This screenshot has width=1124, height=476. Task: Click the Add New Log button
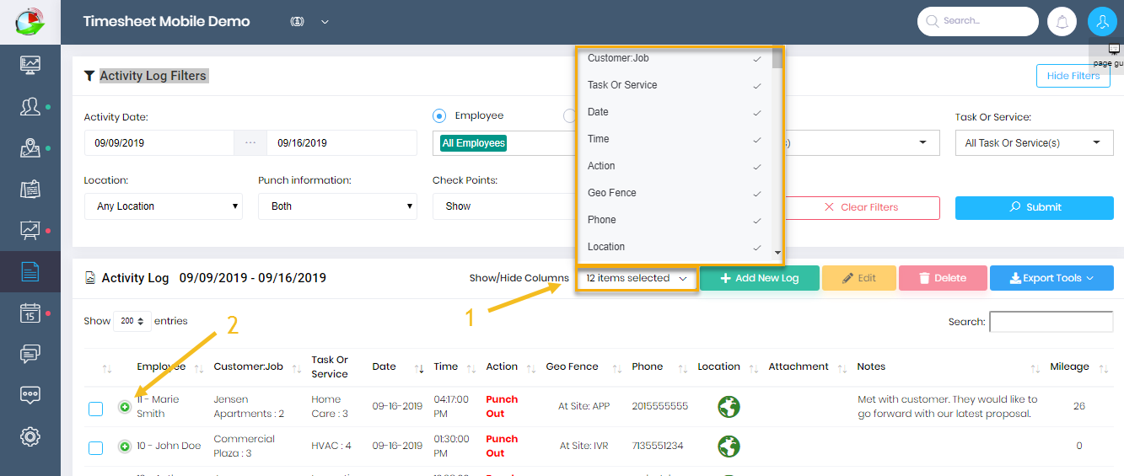(x=760, y=278)
